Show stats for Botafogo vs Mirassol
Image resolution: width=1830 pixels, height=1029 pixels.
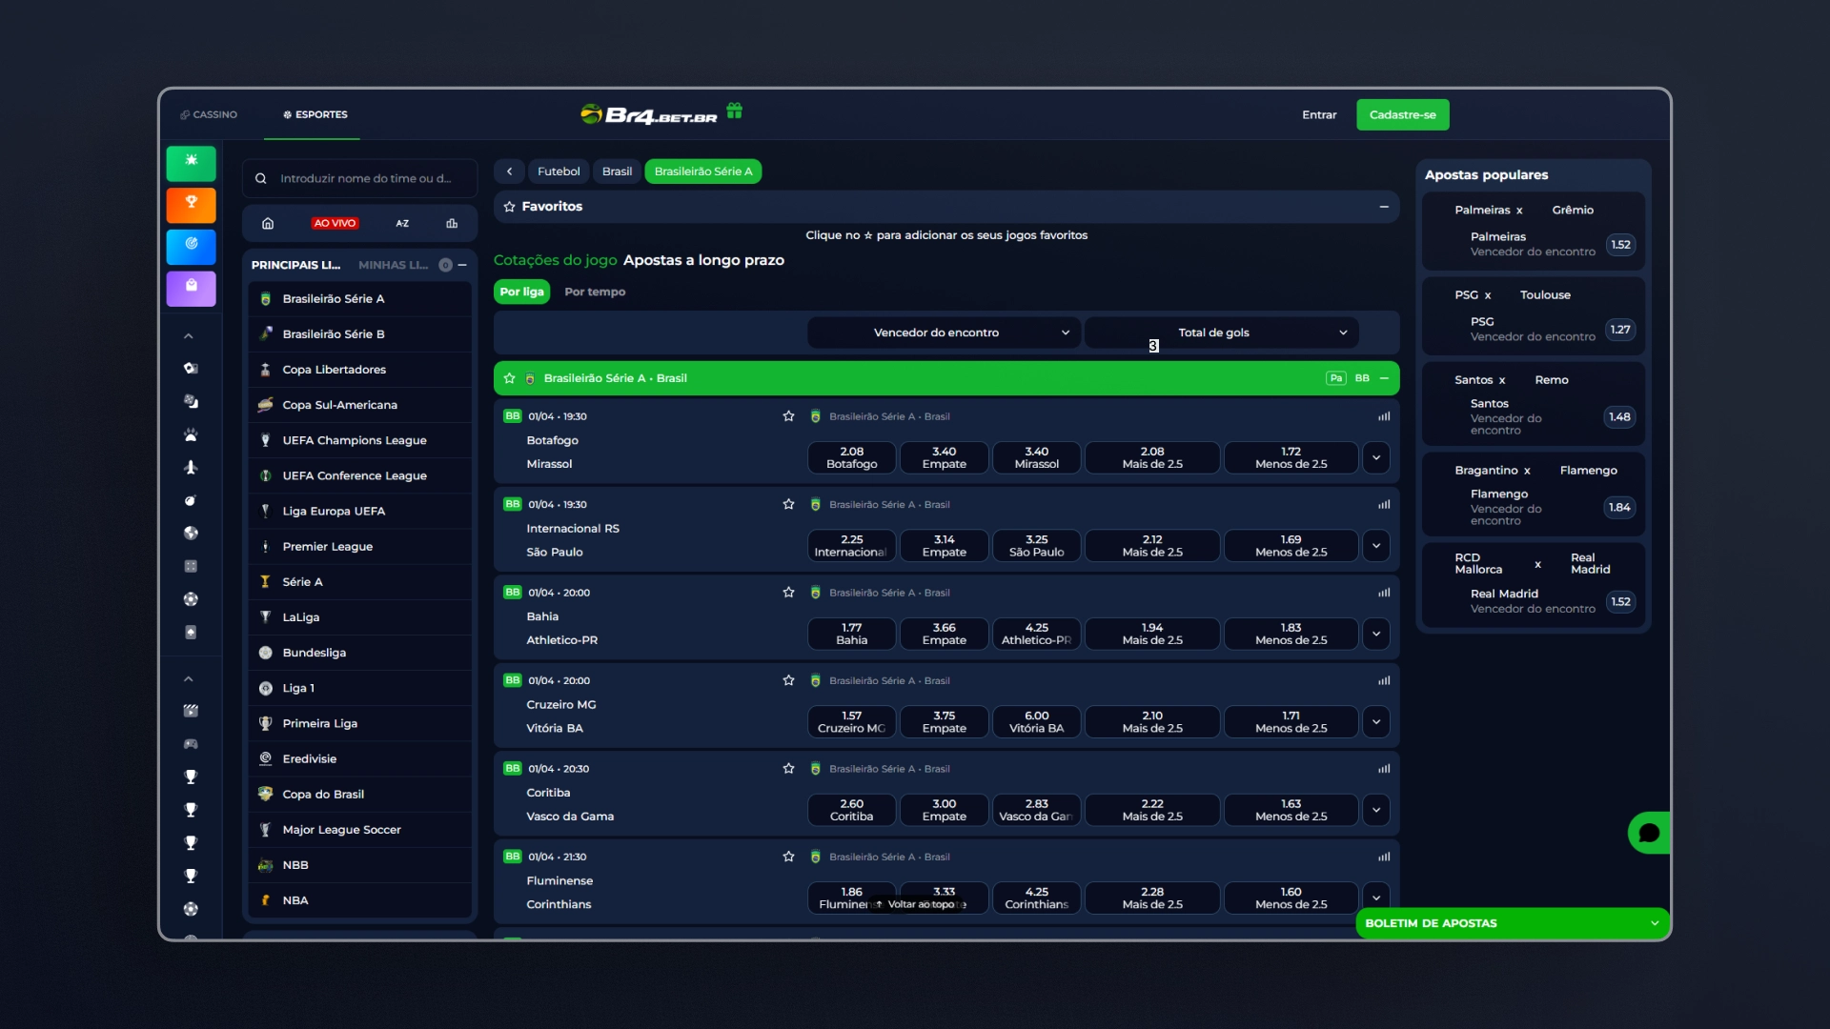click(1384, 416)
